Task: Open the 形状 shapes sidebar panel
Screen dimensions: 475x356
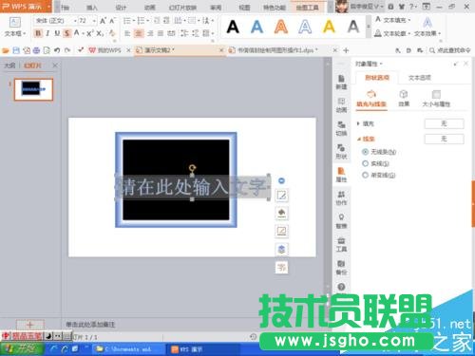Action: [341, 151]
